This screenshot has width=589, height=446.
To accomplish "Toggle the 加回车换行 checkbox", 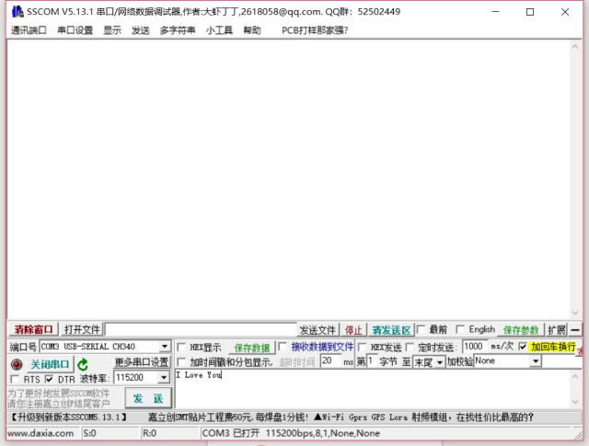I will tap(523, 348).
